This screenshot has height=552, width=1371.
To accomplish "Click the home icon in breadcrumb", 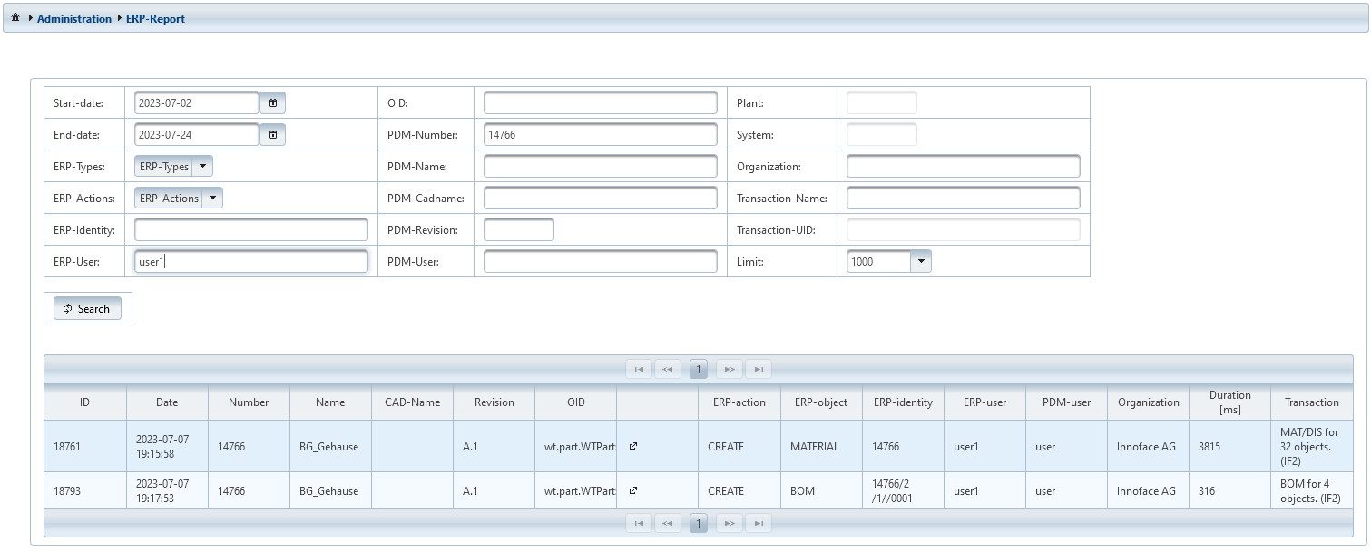I will [15, 18].
